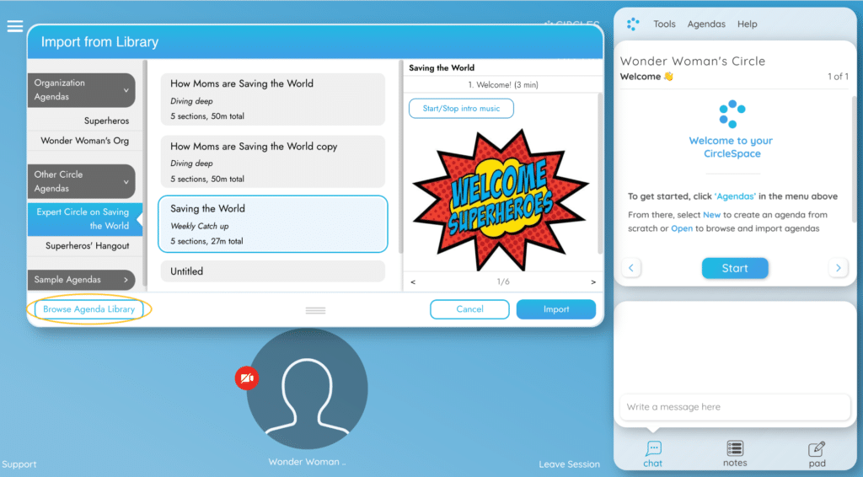The width and height of the screenshot is (863, 477).
Task: Open the Help menu
Action: click(x=747, y=24)
